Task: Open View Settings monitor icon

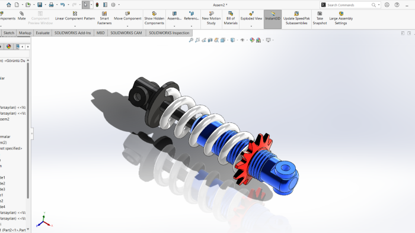Action: click(x=268, y=40)
